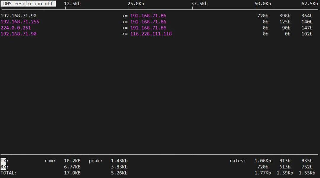Click the "DNS resolution off" status label

[28, 4]
